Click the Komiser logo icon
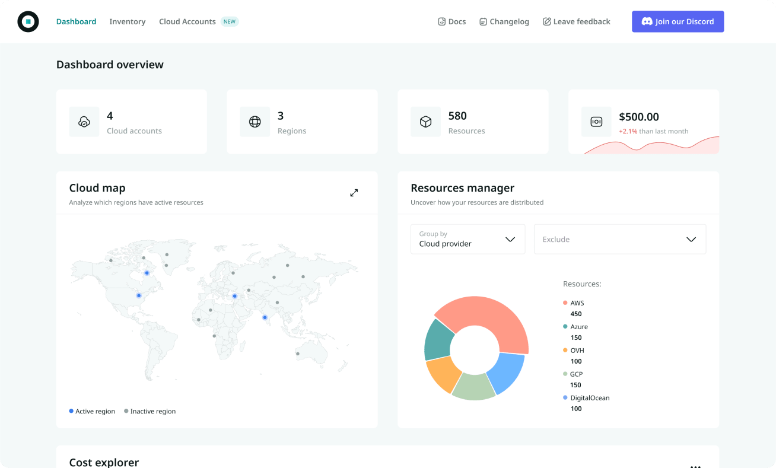The height and width of the screenshot is (468, 776). (28, 22)
